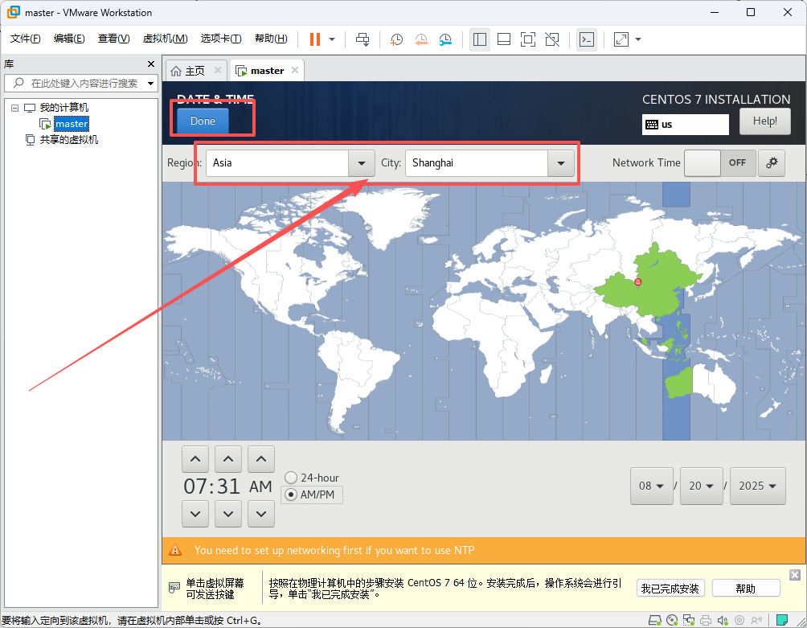Screen dimensions: 807x628
Task: Click the Done button
Action: (x=203, y=121)
